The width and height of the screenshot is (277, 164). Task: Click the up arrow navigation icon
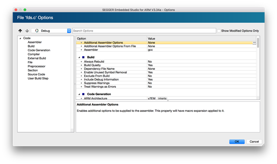20,31
